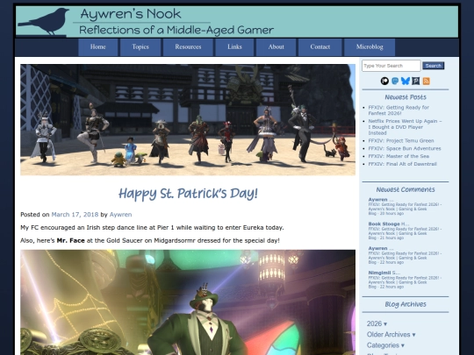The width and height of the screenshot is (474, 355).
Task: Open the Irish step dance line screenshot
Action: (x=188, y=119)
